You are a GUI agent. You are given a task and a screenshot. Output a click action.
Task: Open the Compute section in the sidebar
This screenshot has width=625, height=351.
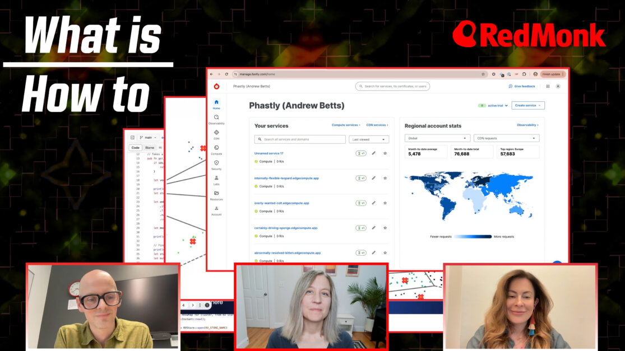tap(216, 149)
